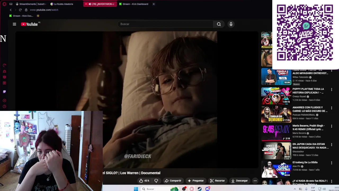Like the video with 43 k

pos(144,181)
